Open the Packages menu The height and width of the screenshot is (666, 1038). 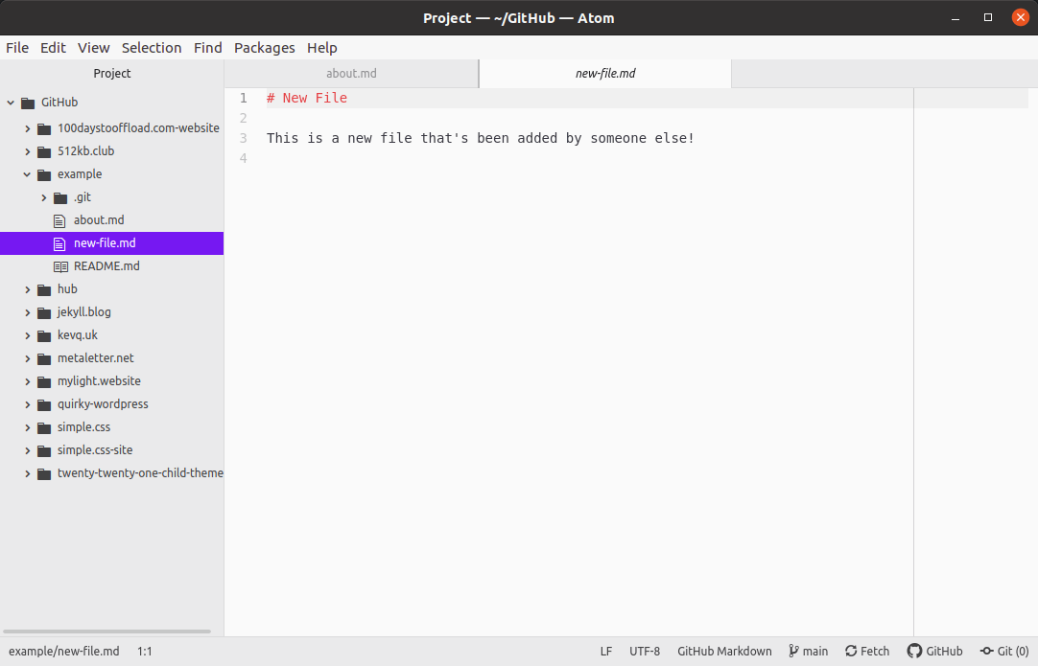[264, 47]
